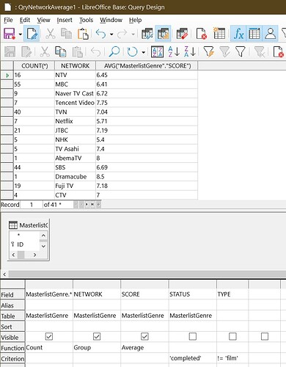
Task: Click the Count function cell
Action: pyautogui.click(x=49, y=347)
